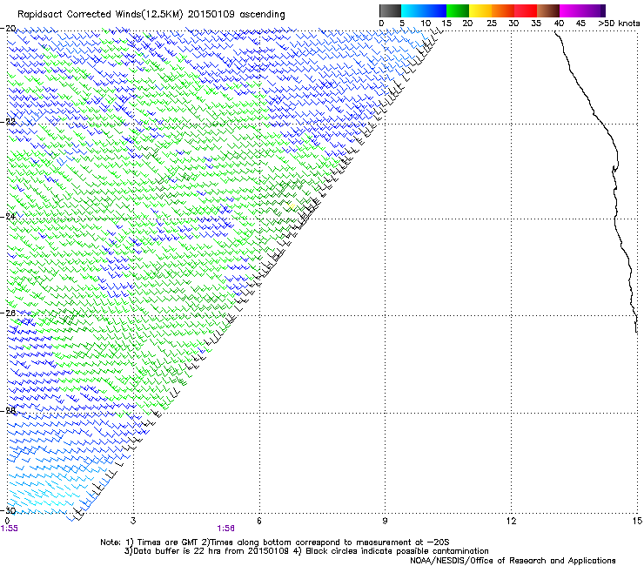Click the magenta-purple 40-50 knots color segment
This screenshot has height=566, width=644.
[x=582, y=10]
